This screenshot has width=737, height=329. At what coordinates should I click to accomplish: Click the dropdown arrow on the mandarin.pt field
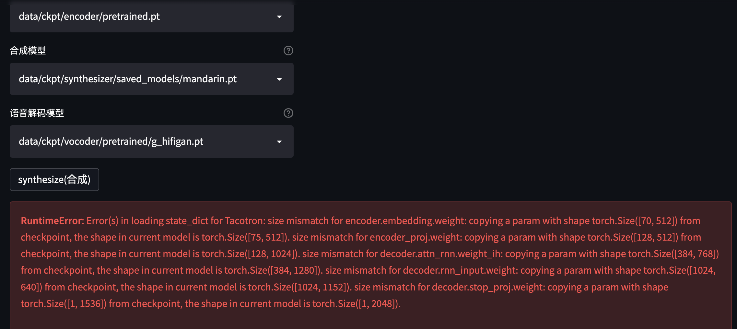click(x=279, y=79)
